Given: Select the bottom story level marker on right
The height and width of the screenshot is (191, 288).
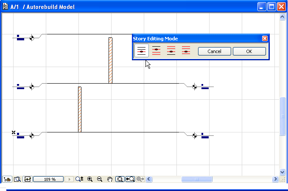Looking at the screenshot, I should (x=195, y=136).
